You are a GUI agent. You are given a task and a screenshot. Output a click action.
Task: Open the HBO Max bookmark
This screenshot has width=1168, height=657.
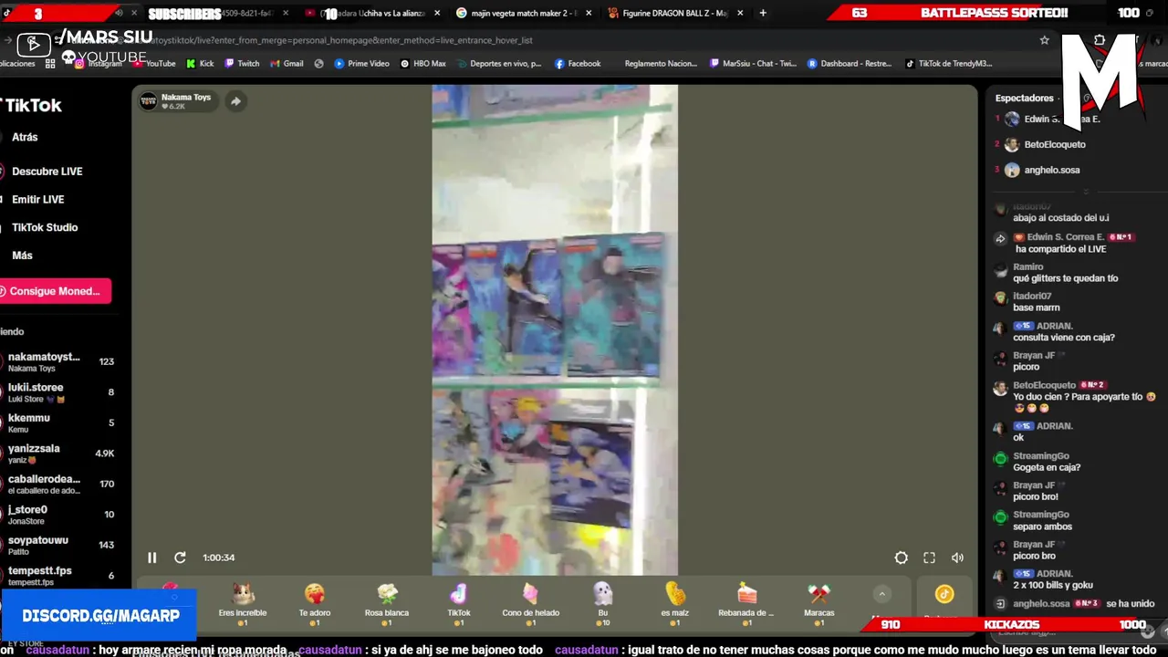click(422, 64)
